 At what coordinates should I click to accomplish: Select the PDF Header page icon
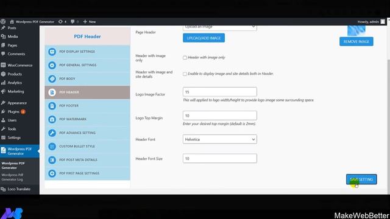point(52,92)
